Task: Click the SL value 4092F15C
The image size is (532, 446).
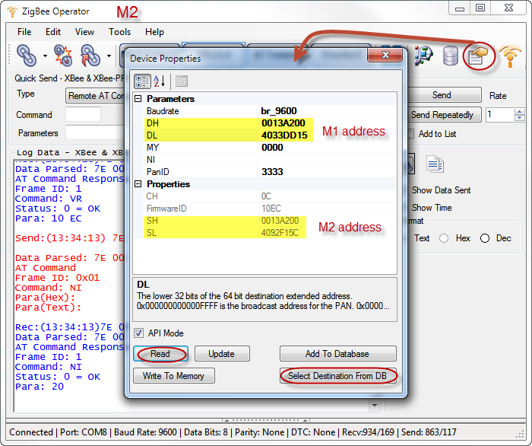Action: coord(280,233)
